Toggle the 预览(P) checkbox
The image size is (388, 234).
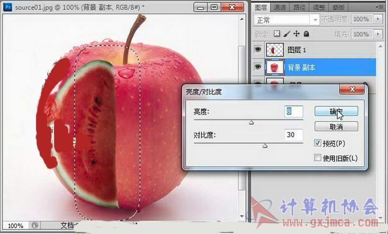[x=317, y=143]
